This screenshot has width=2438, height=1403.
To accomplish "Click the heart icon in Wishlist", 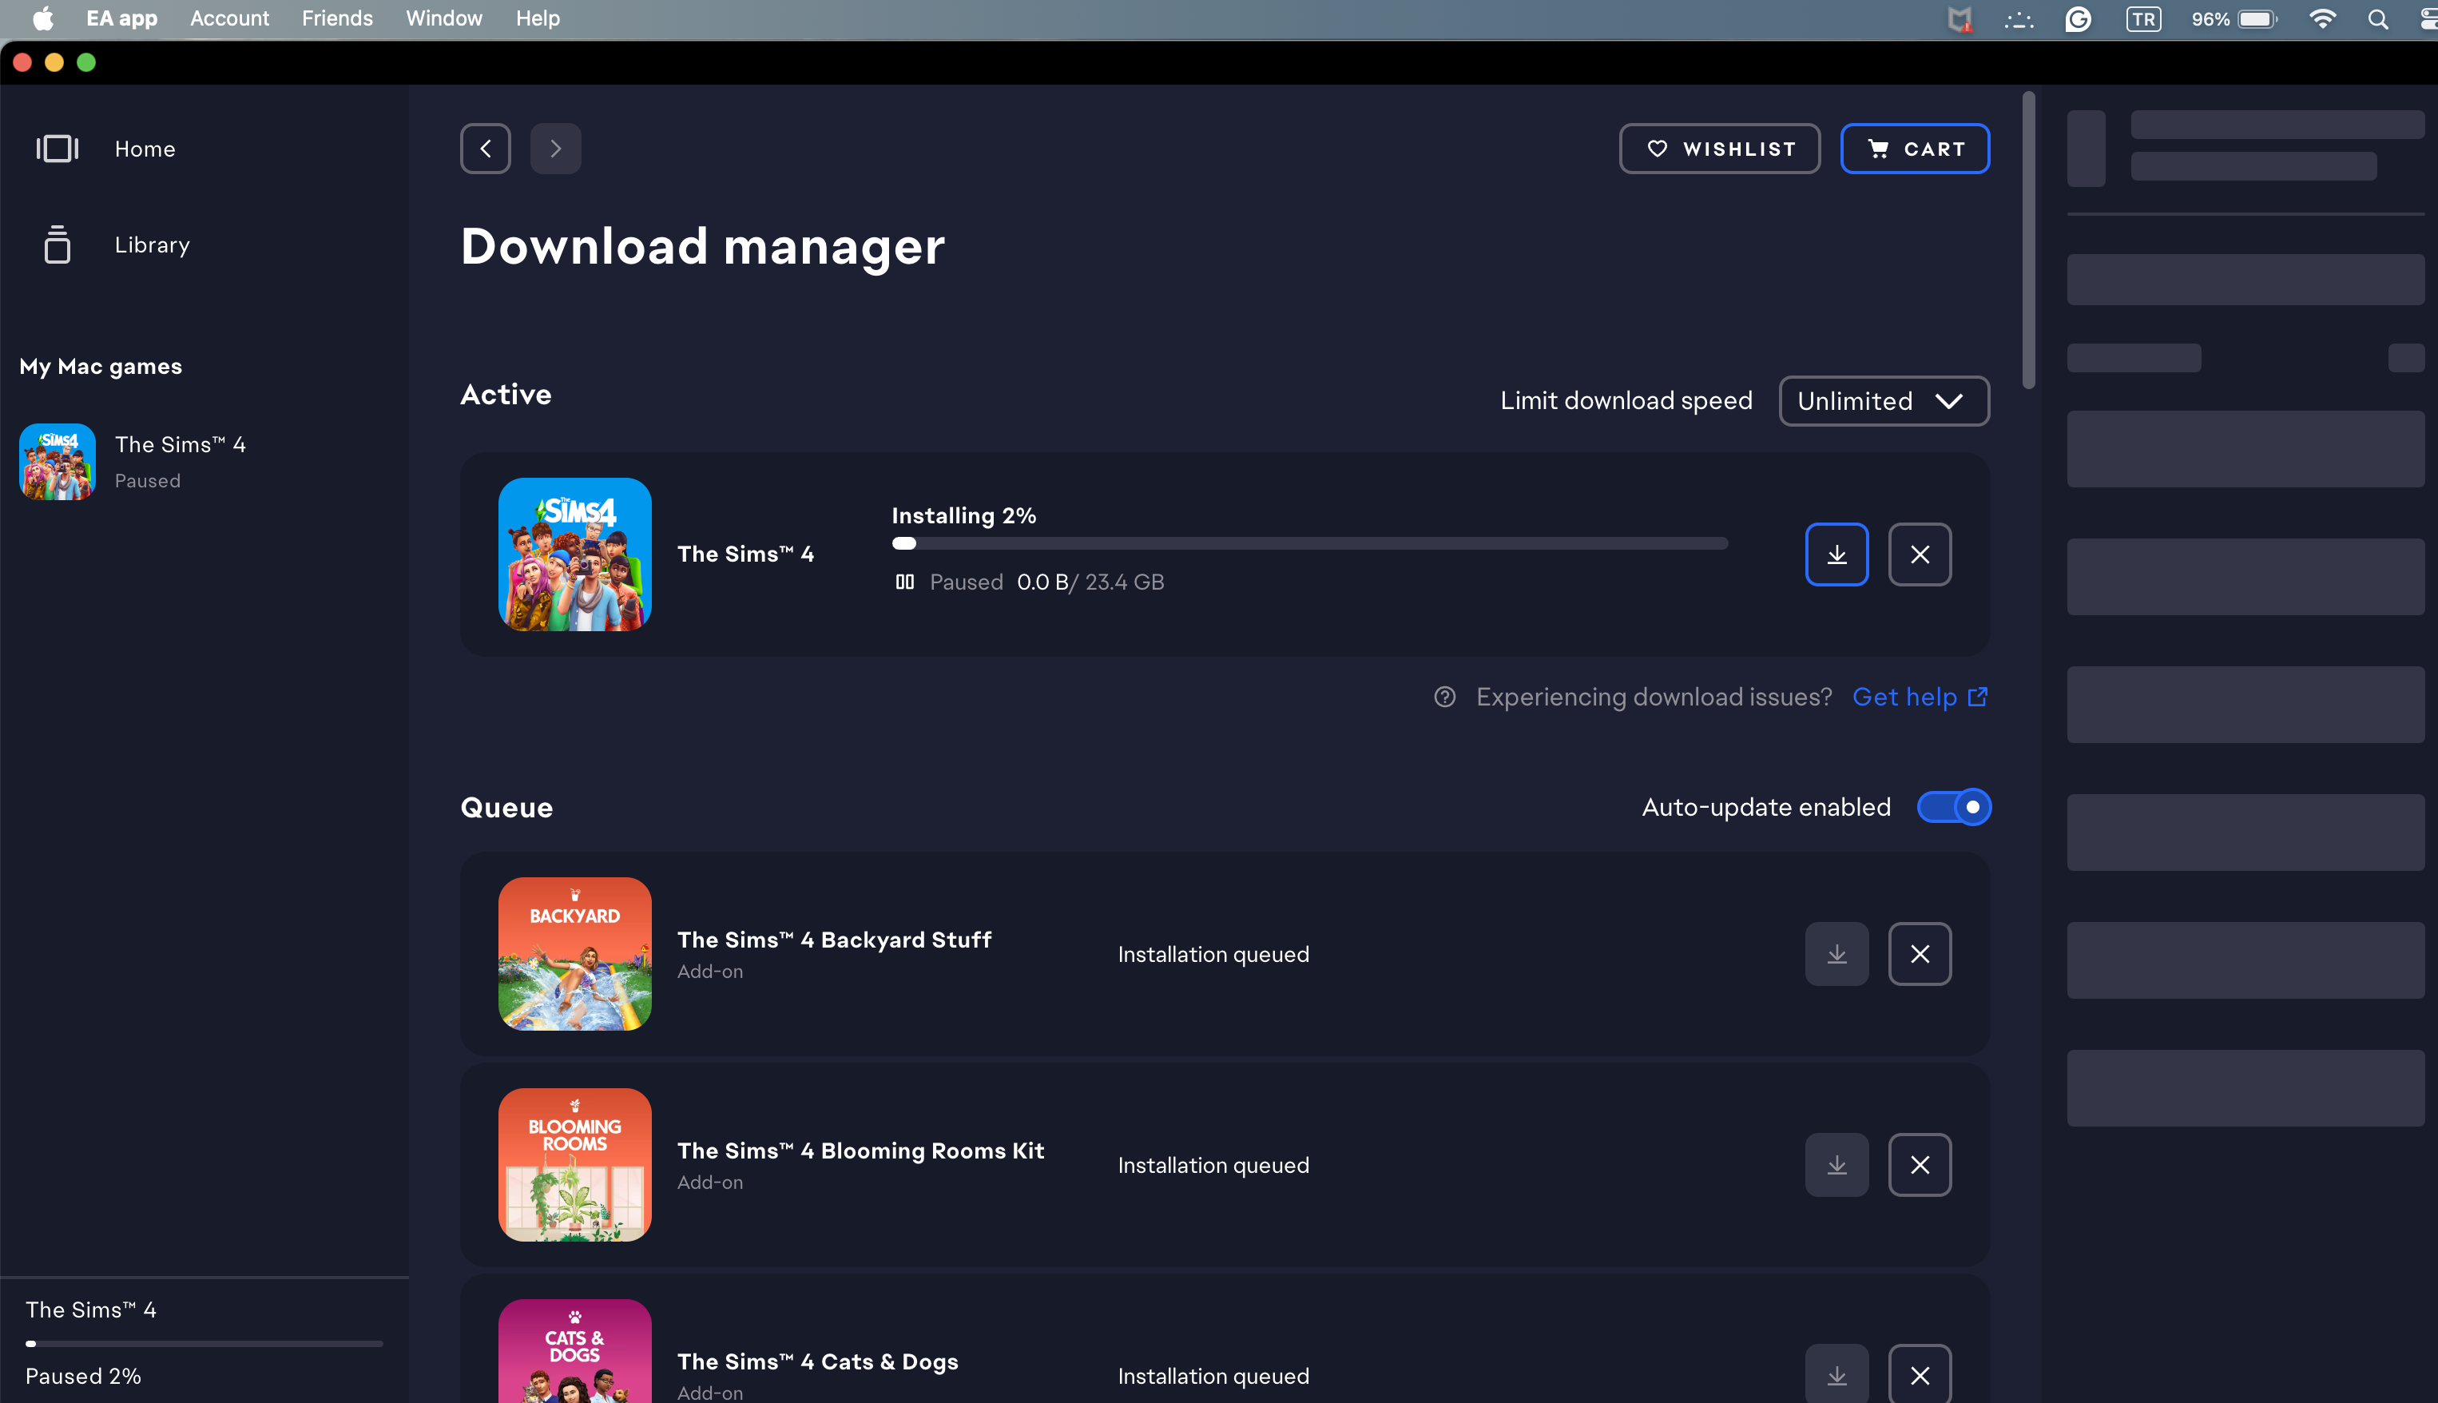I will click(1657, 149).
